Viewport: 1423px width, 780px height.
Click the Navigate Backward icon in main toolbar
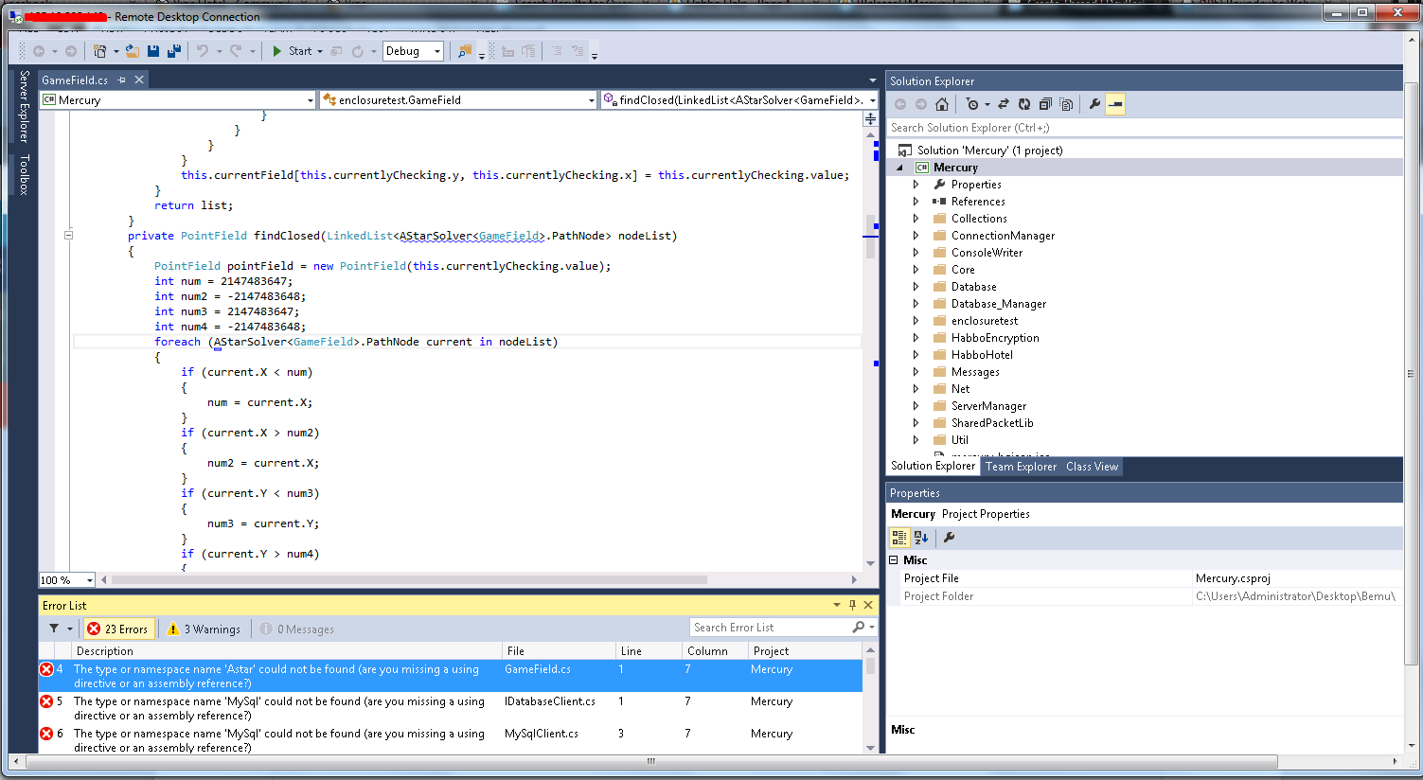click(39, 51)
